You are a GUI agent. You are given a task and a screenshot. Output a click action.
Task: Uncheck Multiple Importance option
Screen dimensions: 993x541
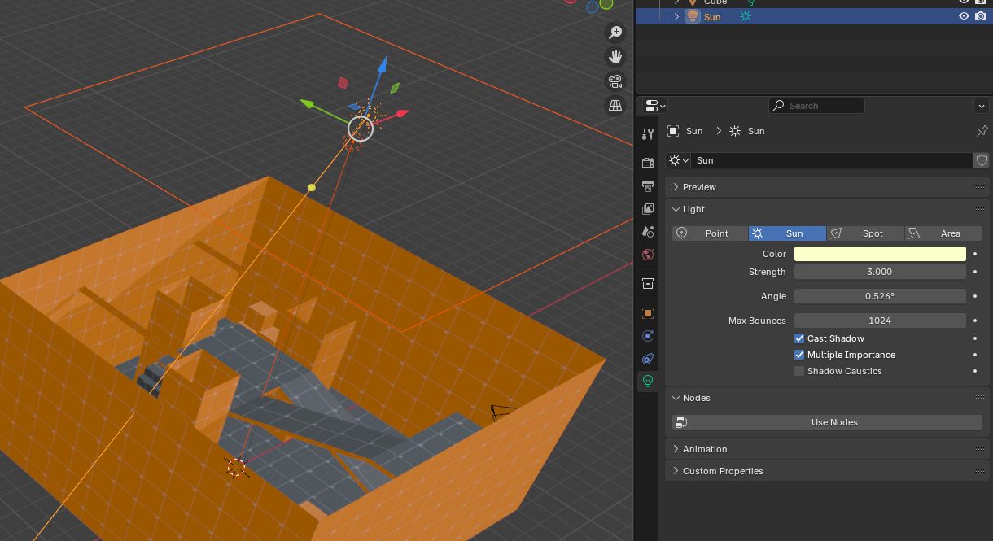click(799, 355)
